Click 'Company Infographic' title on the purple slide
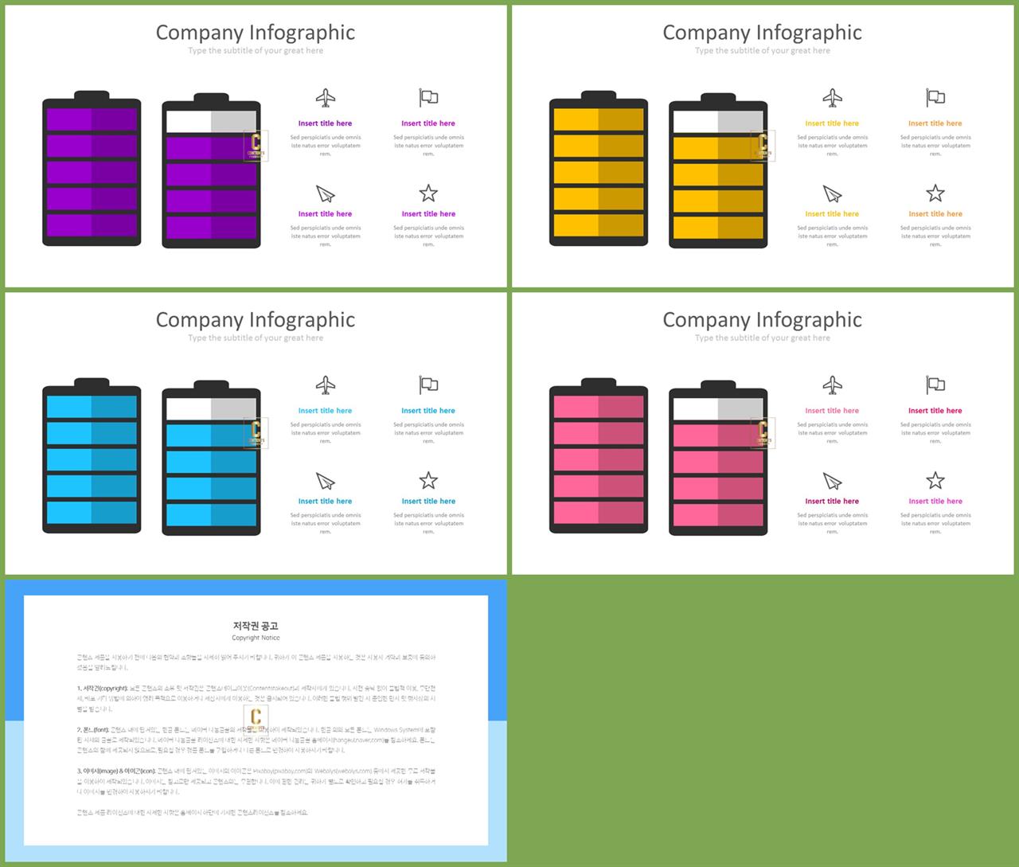The height and width of the screenshot is (867, 1019). click(x=256, y=33)
